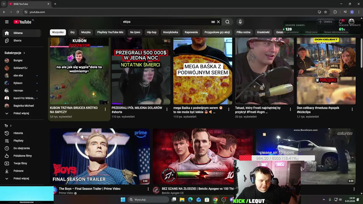Go to Główna in sidebar

[x=22, y=33]
